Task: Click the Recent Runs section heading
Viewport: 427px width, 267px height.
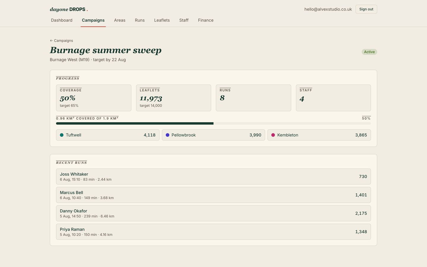Action: coord(71,163)
